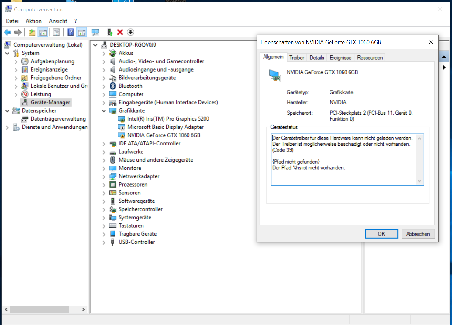The height and width of the screenshot is (325, 452).
Task: Select the Prozessoren device category
Action: click(x=133, y=185)
